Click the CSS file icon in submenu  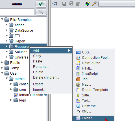point(78,52)
